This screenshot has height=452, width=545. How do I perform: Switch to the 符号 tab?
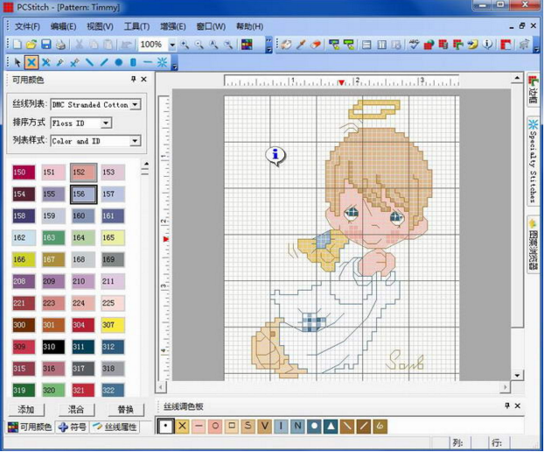[73, 427]
